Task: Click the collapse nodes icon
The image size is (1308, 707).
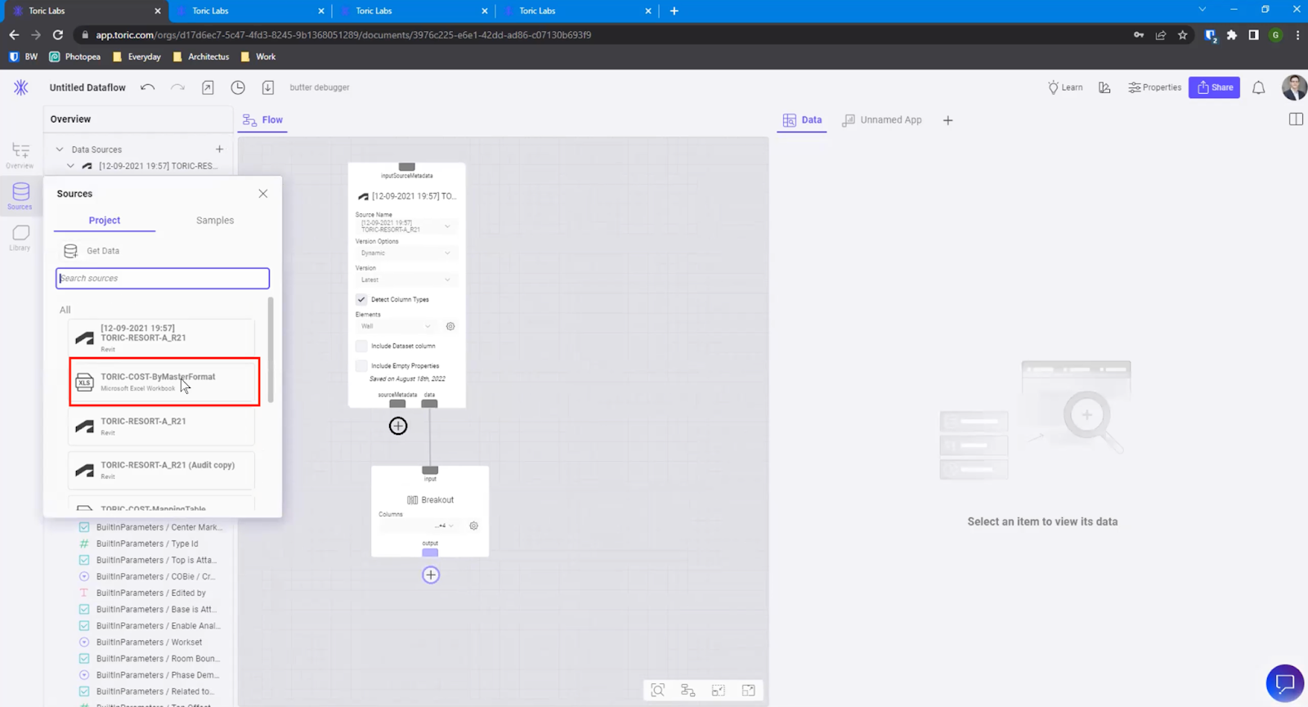Action: click(x=719, y=691)
